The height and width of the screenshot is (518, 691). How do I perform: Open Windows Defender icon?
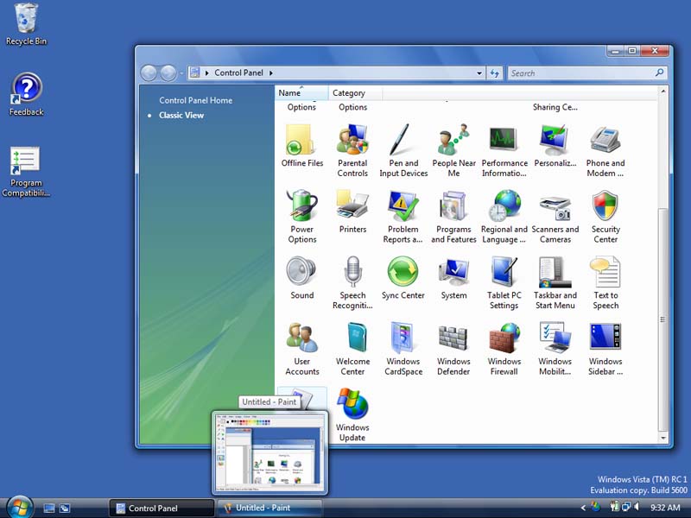[x=454, y=349]
